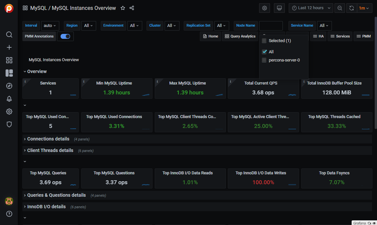
Task: Click the 128.00 MiB buffer pool value
Action: [337, 92]
